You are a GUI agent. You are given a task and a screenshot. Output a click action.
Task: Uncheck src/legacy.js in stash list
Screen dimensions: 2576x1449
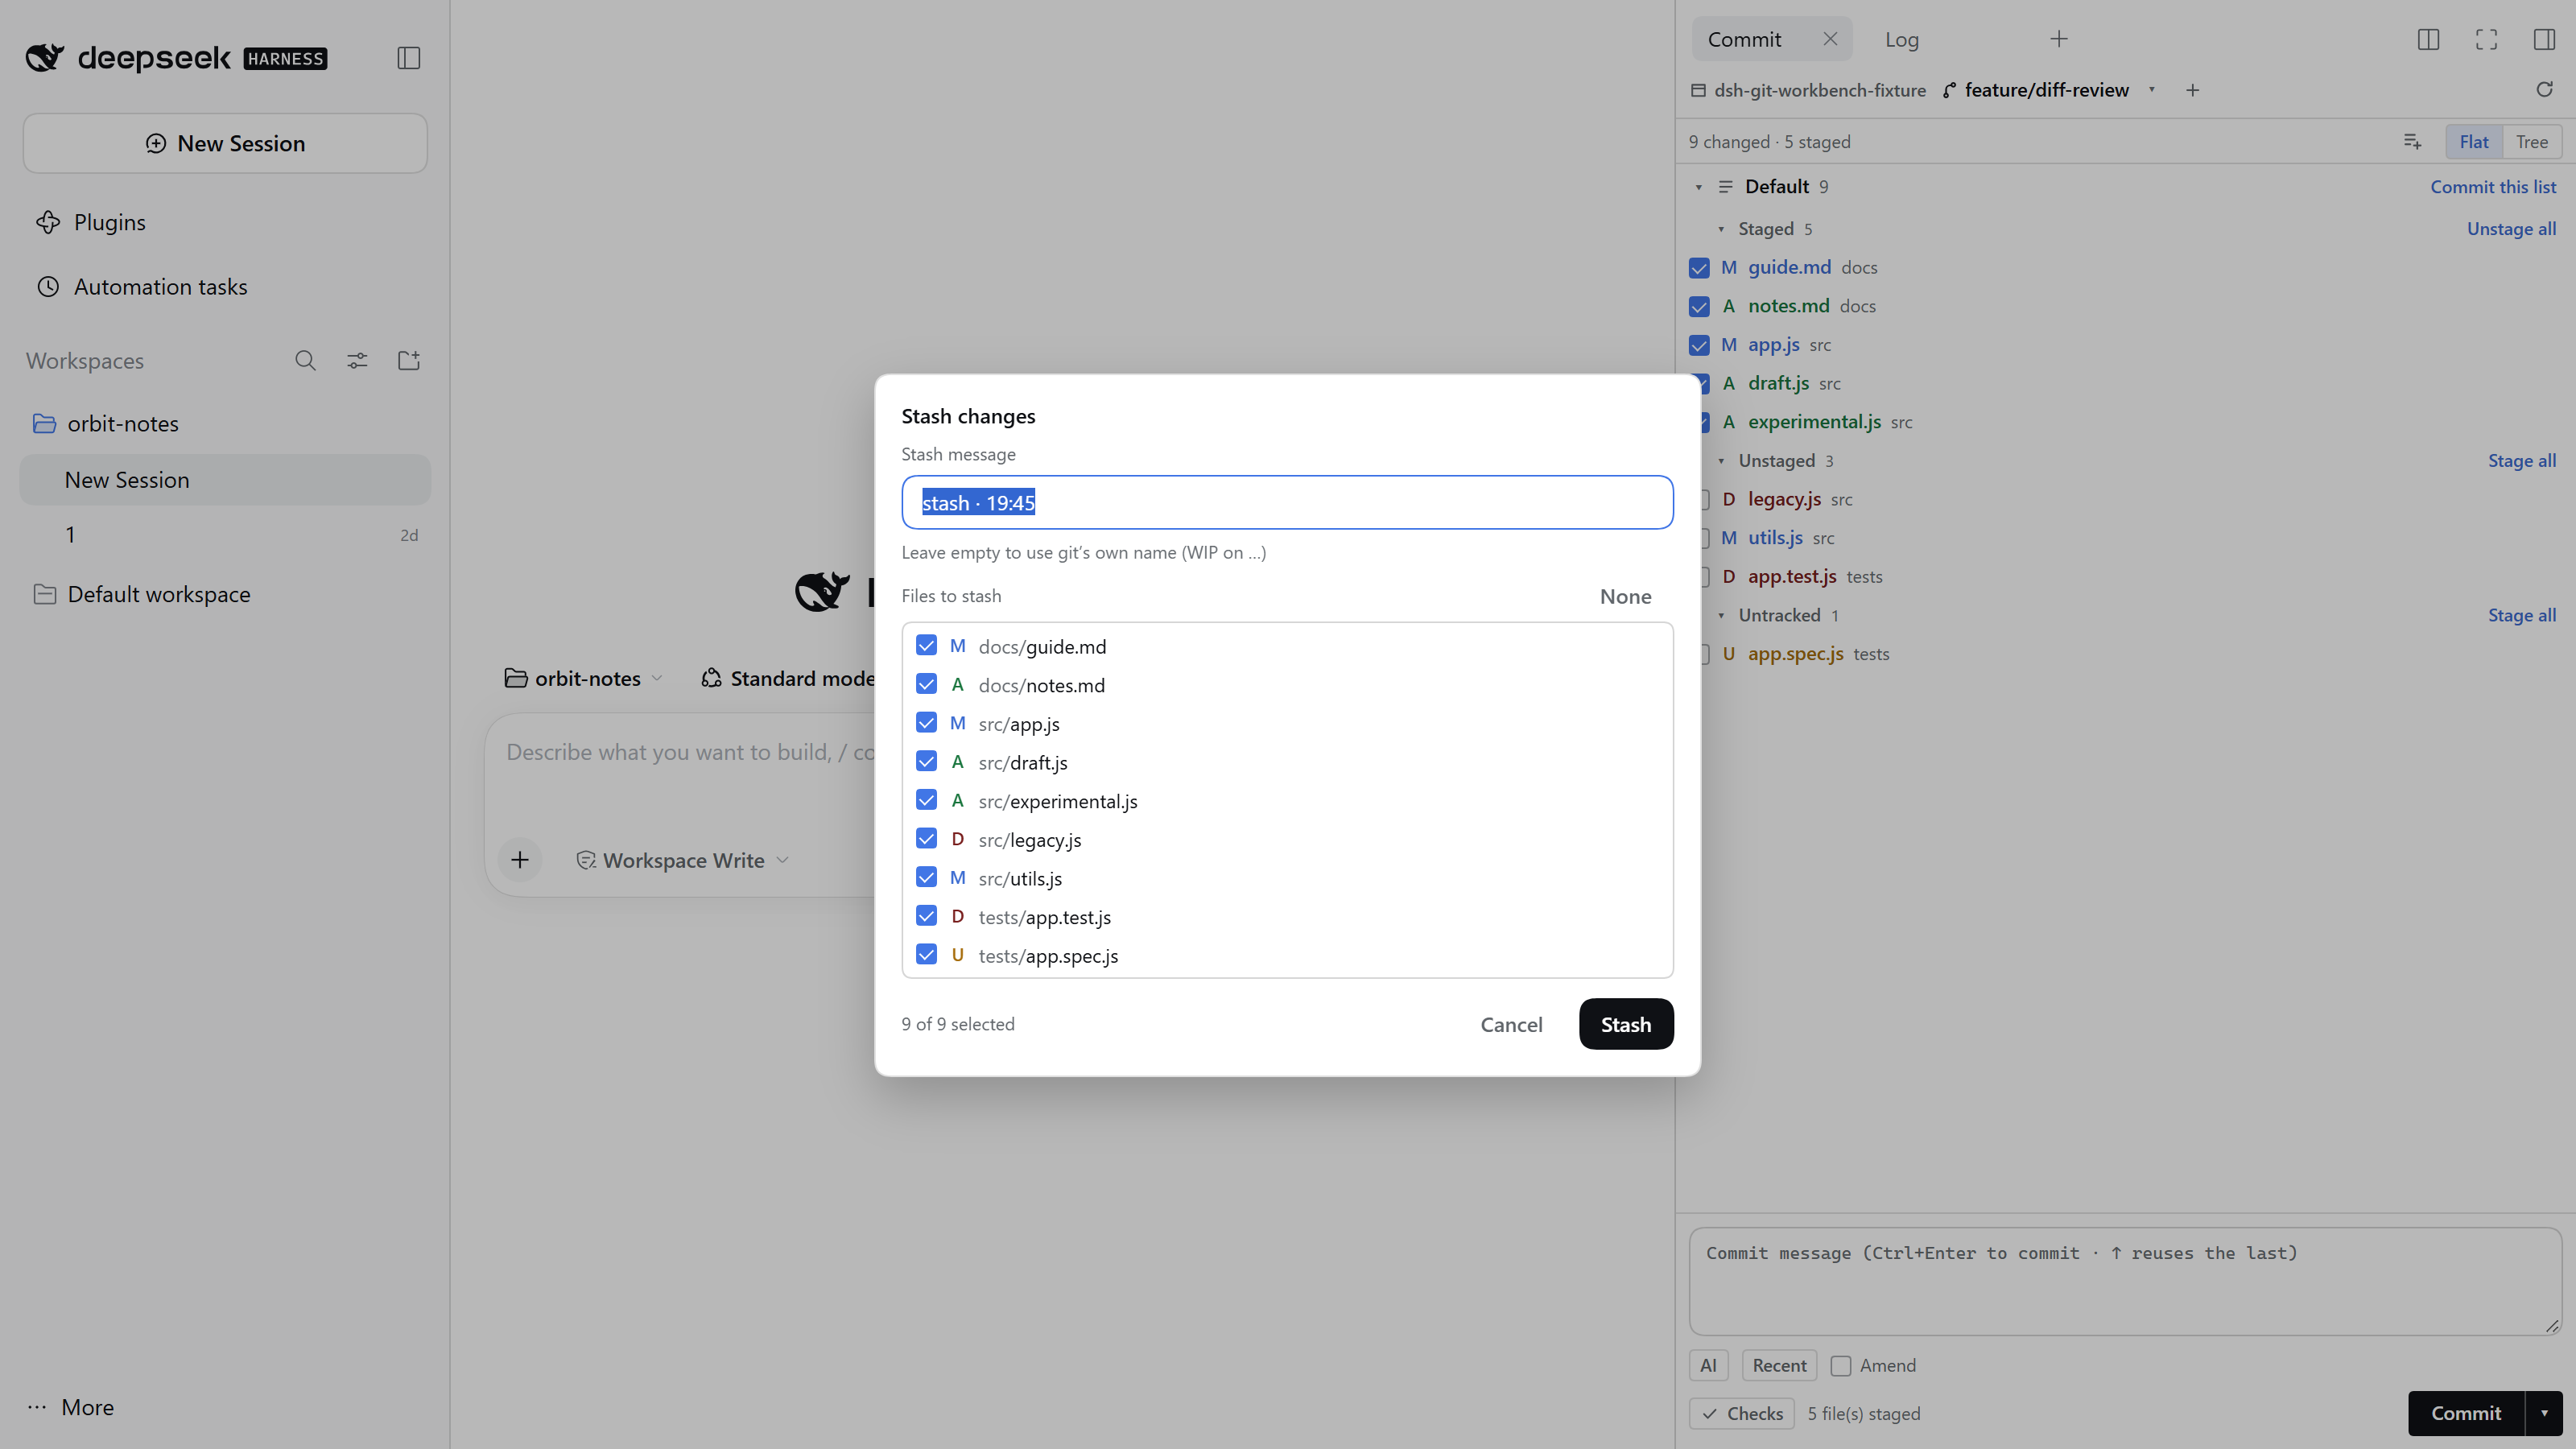[926, 839]
